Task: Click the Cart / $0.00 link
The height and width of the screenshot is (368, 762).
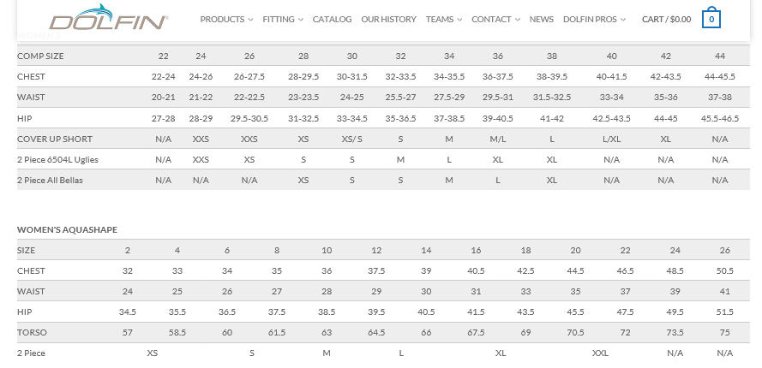Action: coord(666,20)
